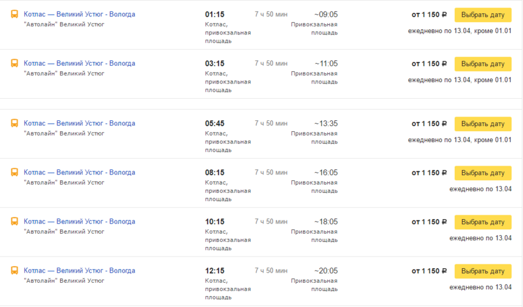Viewport: 523px width, 307px height.
Task: Open the route link for the 08:15 bus
Action: point(79,172)
